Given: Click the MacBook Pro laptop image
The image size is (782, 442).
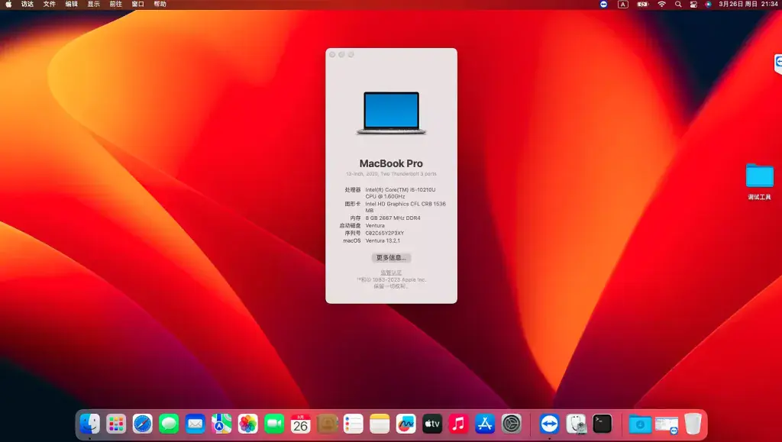Looking at the screenshot, I should pyautogui.click(x=391, y=113).
